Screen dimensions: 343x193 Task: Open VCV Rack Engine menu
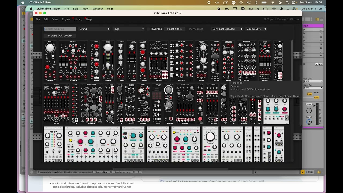(x=66, y=19)
